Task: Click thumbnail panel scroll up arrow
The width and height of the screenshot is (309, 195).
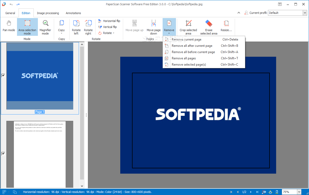Action: [x=82, y=44]
